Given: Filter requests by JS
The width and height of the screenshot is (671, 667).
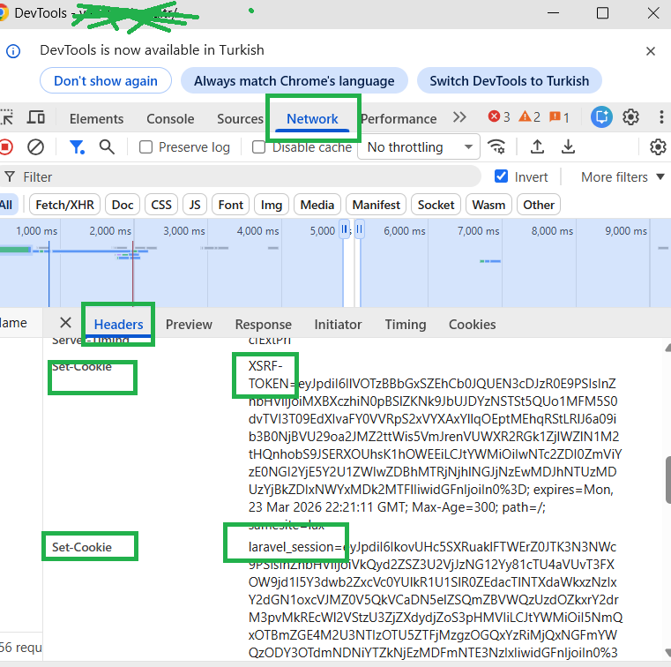Looking at the screenshot, I should pos(195,205).
